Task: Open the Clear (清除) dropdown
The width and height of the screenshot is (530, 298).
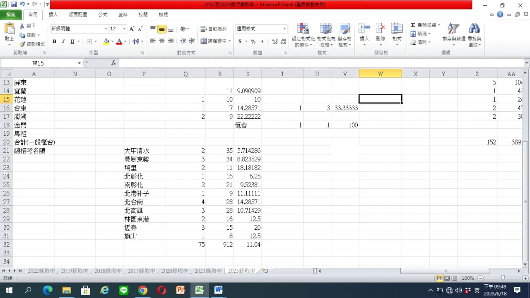Action: click(x=421, y=42)
